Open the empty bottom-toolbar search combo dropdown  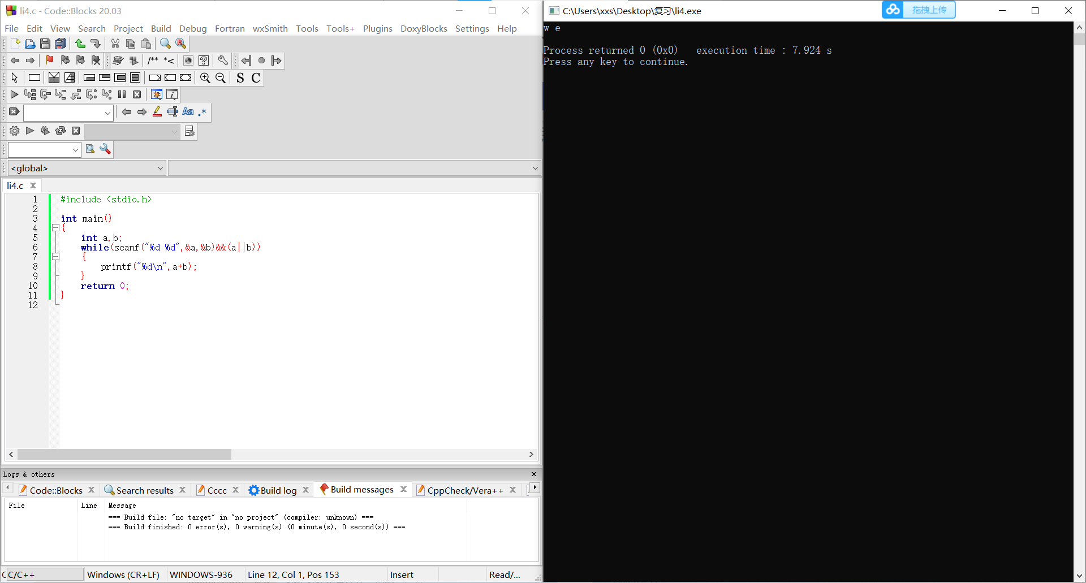75,150
